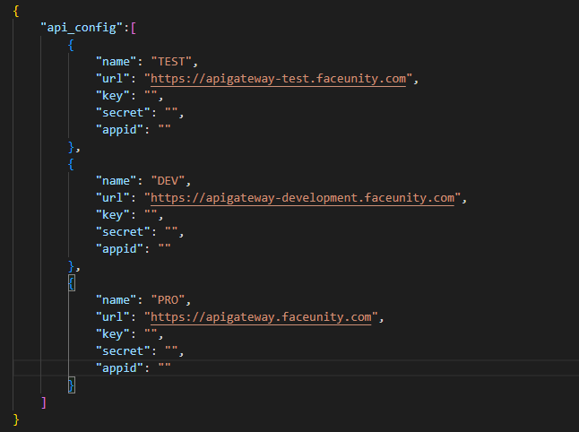Click the pink closing square bracket
Viewport: 579px width, 432px height.
[x=44, y=402]
